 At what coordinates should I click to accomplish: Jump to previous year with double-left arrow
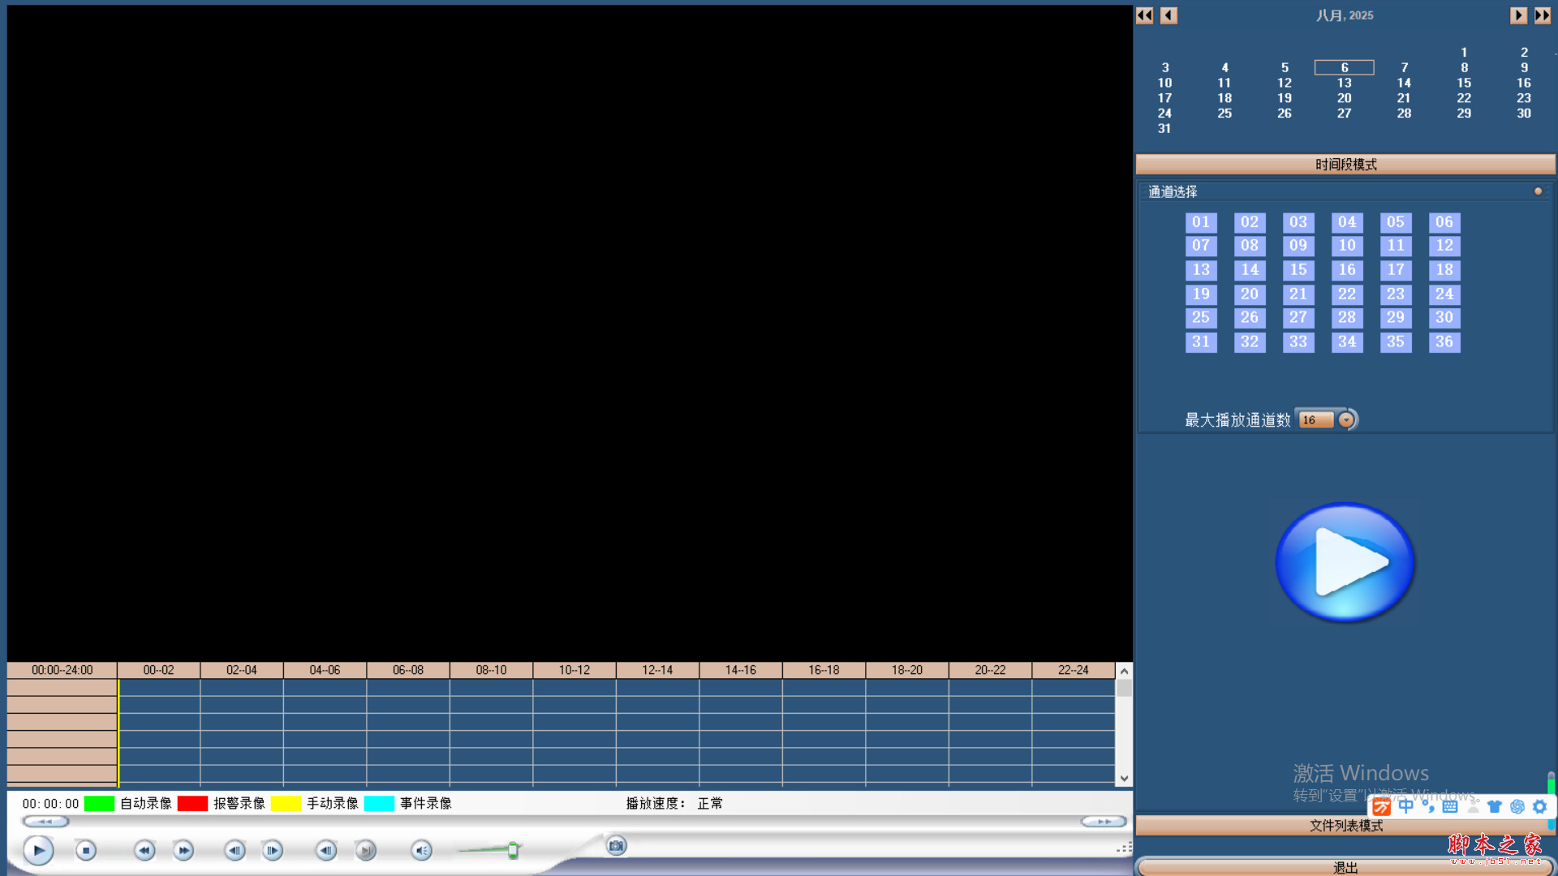1144,15
